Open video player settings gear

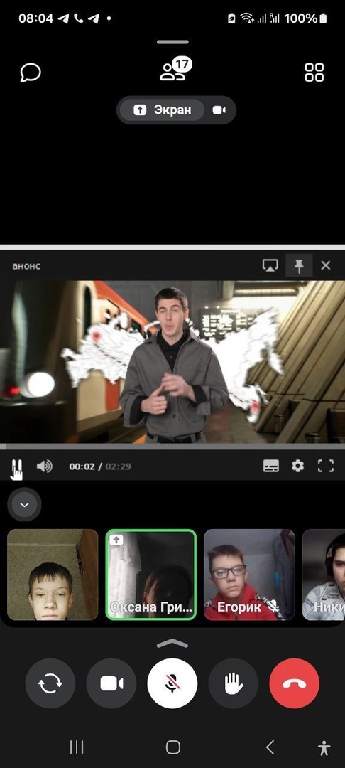coord(297,466)
